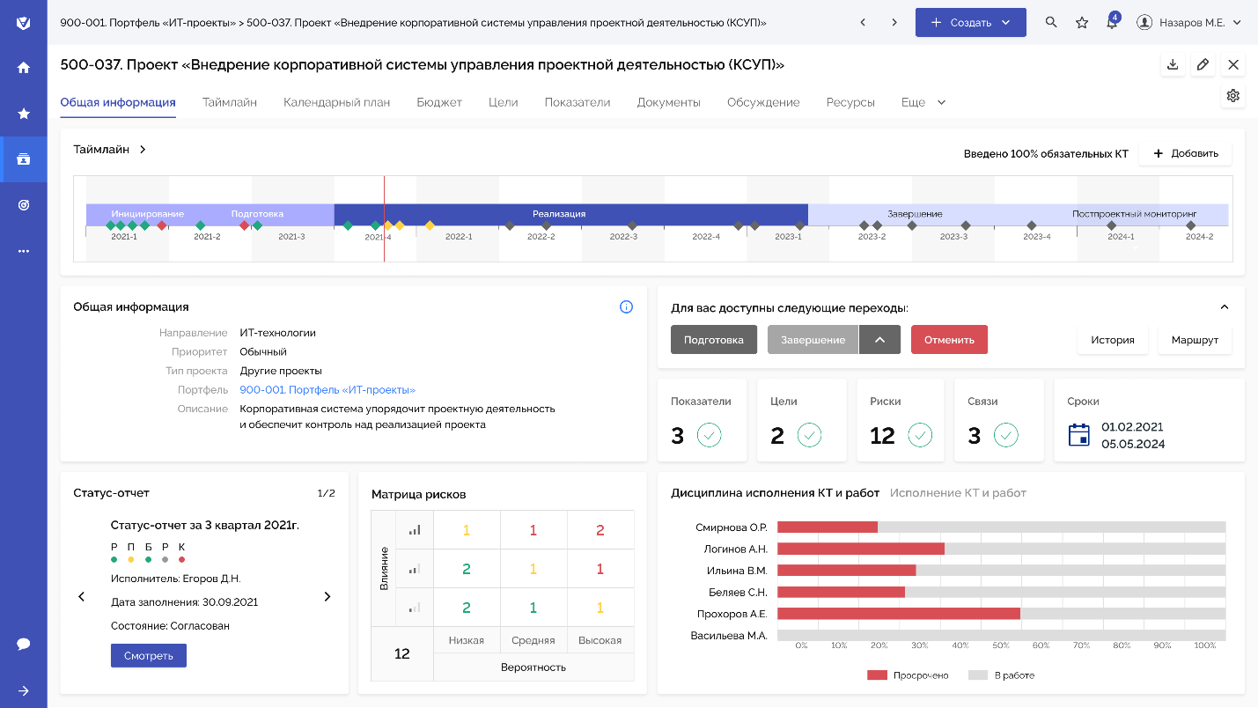Click the info icon in Общая информация panel
Image resolution: width=1258 pixels, height=708 pixels.
coord(626,306)
